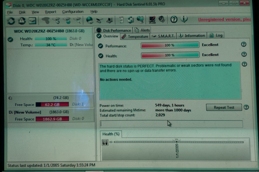Click the checklist report toolbar icon
Viewport: 259px width, 172px height.
[121, 20]
